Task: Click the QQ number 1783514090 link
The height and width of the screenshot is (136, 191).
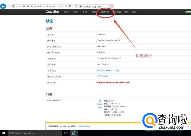Action: point(102,76)
